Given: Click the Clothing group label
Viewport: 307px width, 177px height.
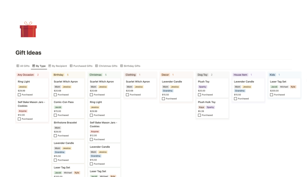Looking at the screenshot, I should pos(130,75).
